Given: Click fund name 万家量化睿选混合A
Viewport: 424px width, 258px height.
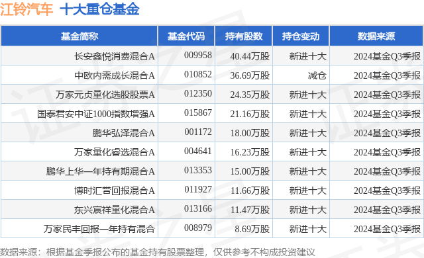Looking at the screenshot, I should click(x=115, y=152).
